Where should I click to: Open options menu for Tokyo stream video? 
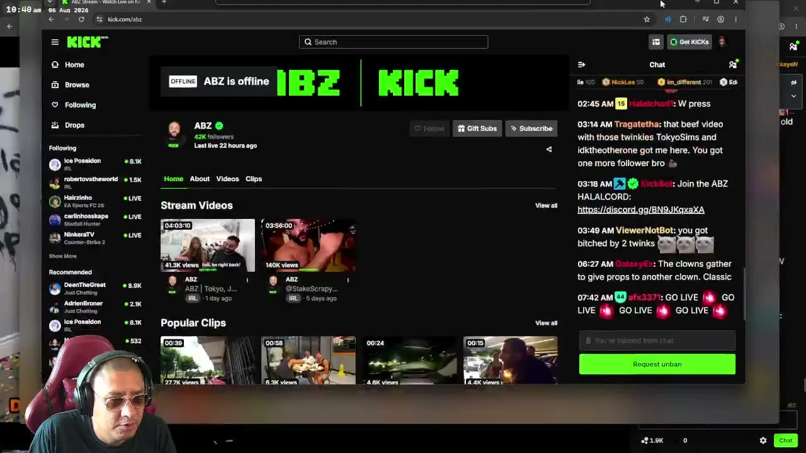[x=247, y=280]
